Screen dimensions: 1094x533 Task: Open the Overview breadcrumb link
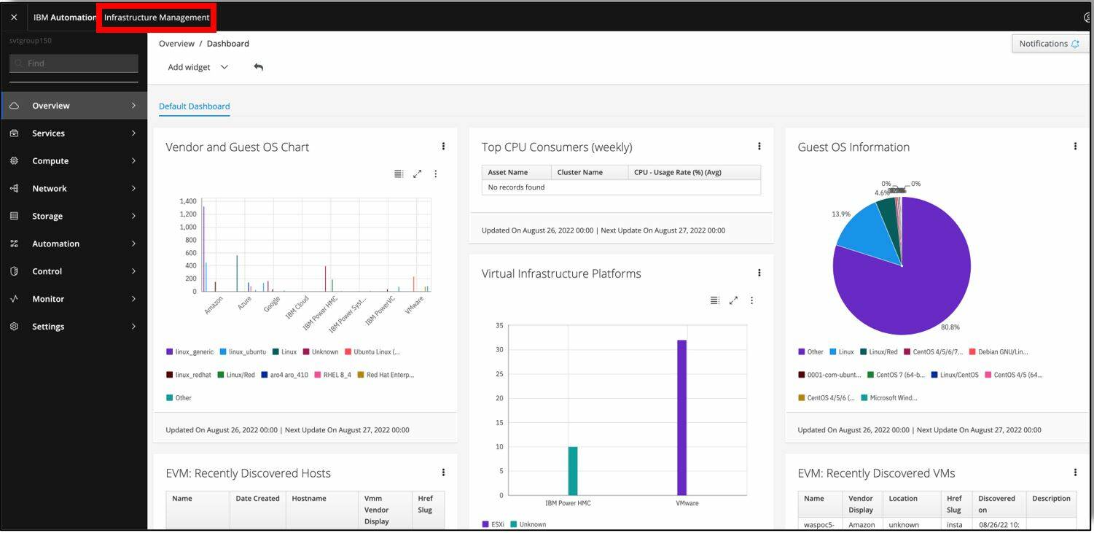176,43
